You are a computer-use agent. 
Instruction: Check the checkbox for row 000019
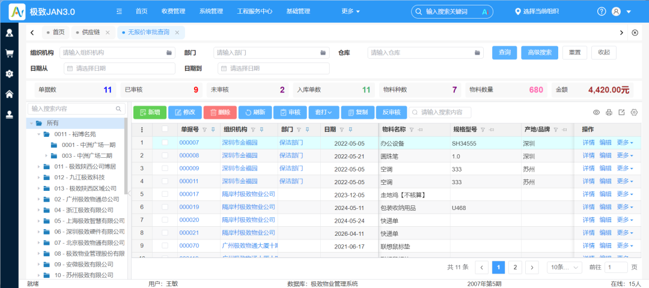[x=165, y=207]
